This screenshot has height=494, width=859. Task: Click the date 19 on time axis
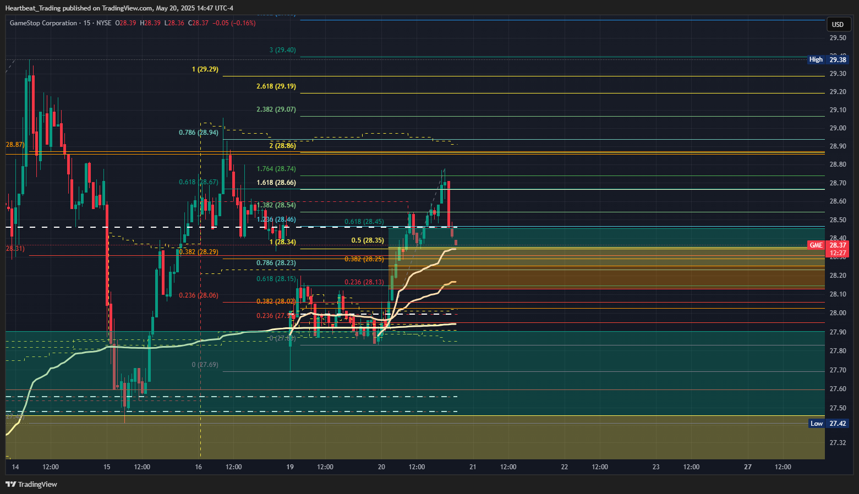pyautogui.click(x=290, y=467)
